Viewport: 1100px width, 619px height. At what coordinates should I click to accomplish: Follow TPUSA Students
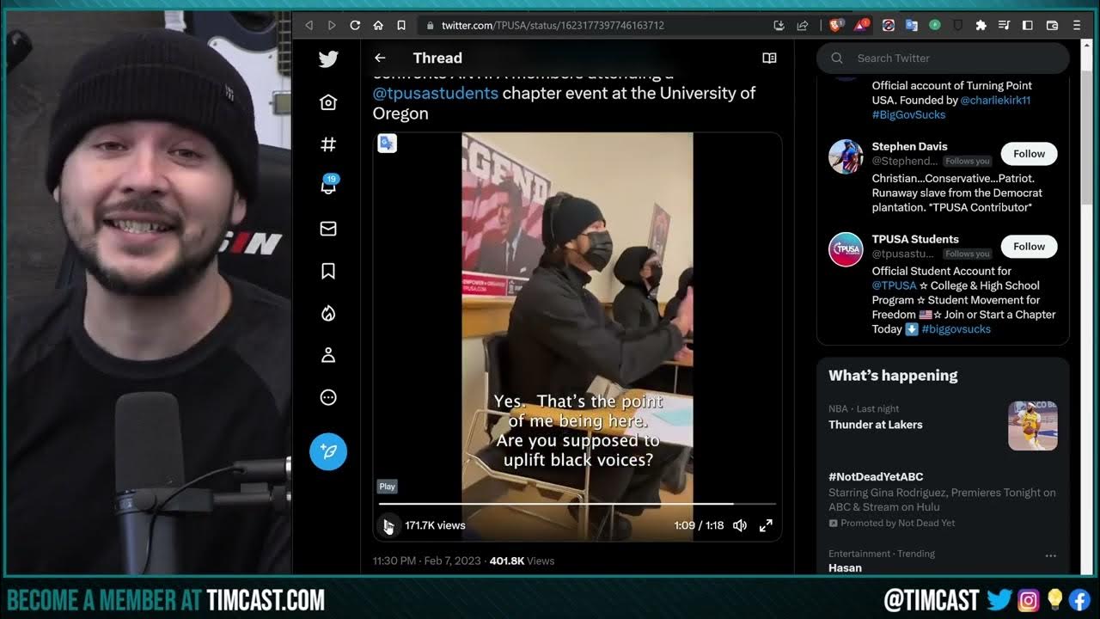(x=1029, y=247)
